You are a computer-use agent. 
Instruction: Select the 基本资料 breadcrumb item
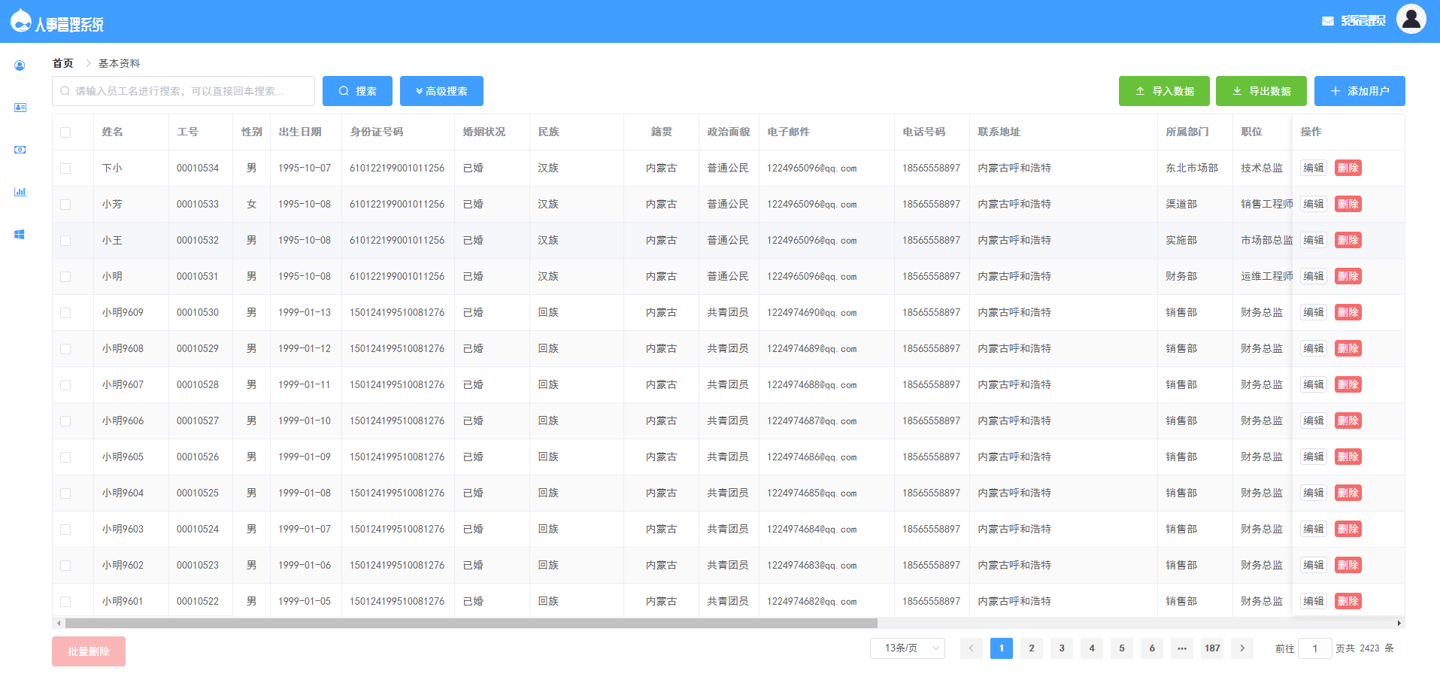tap(118, 62)
